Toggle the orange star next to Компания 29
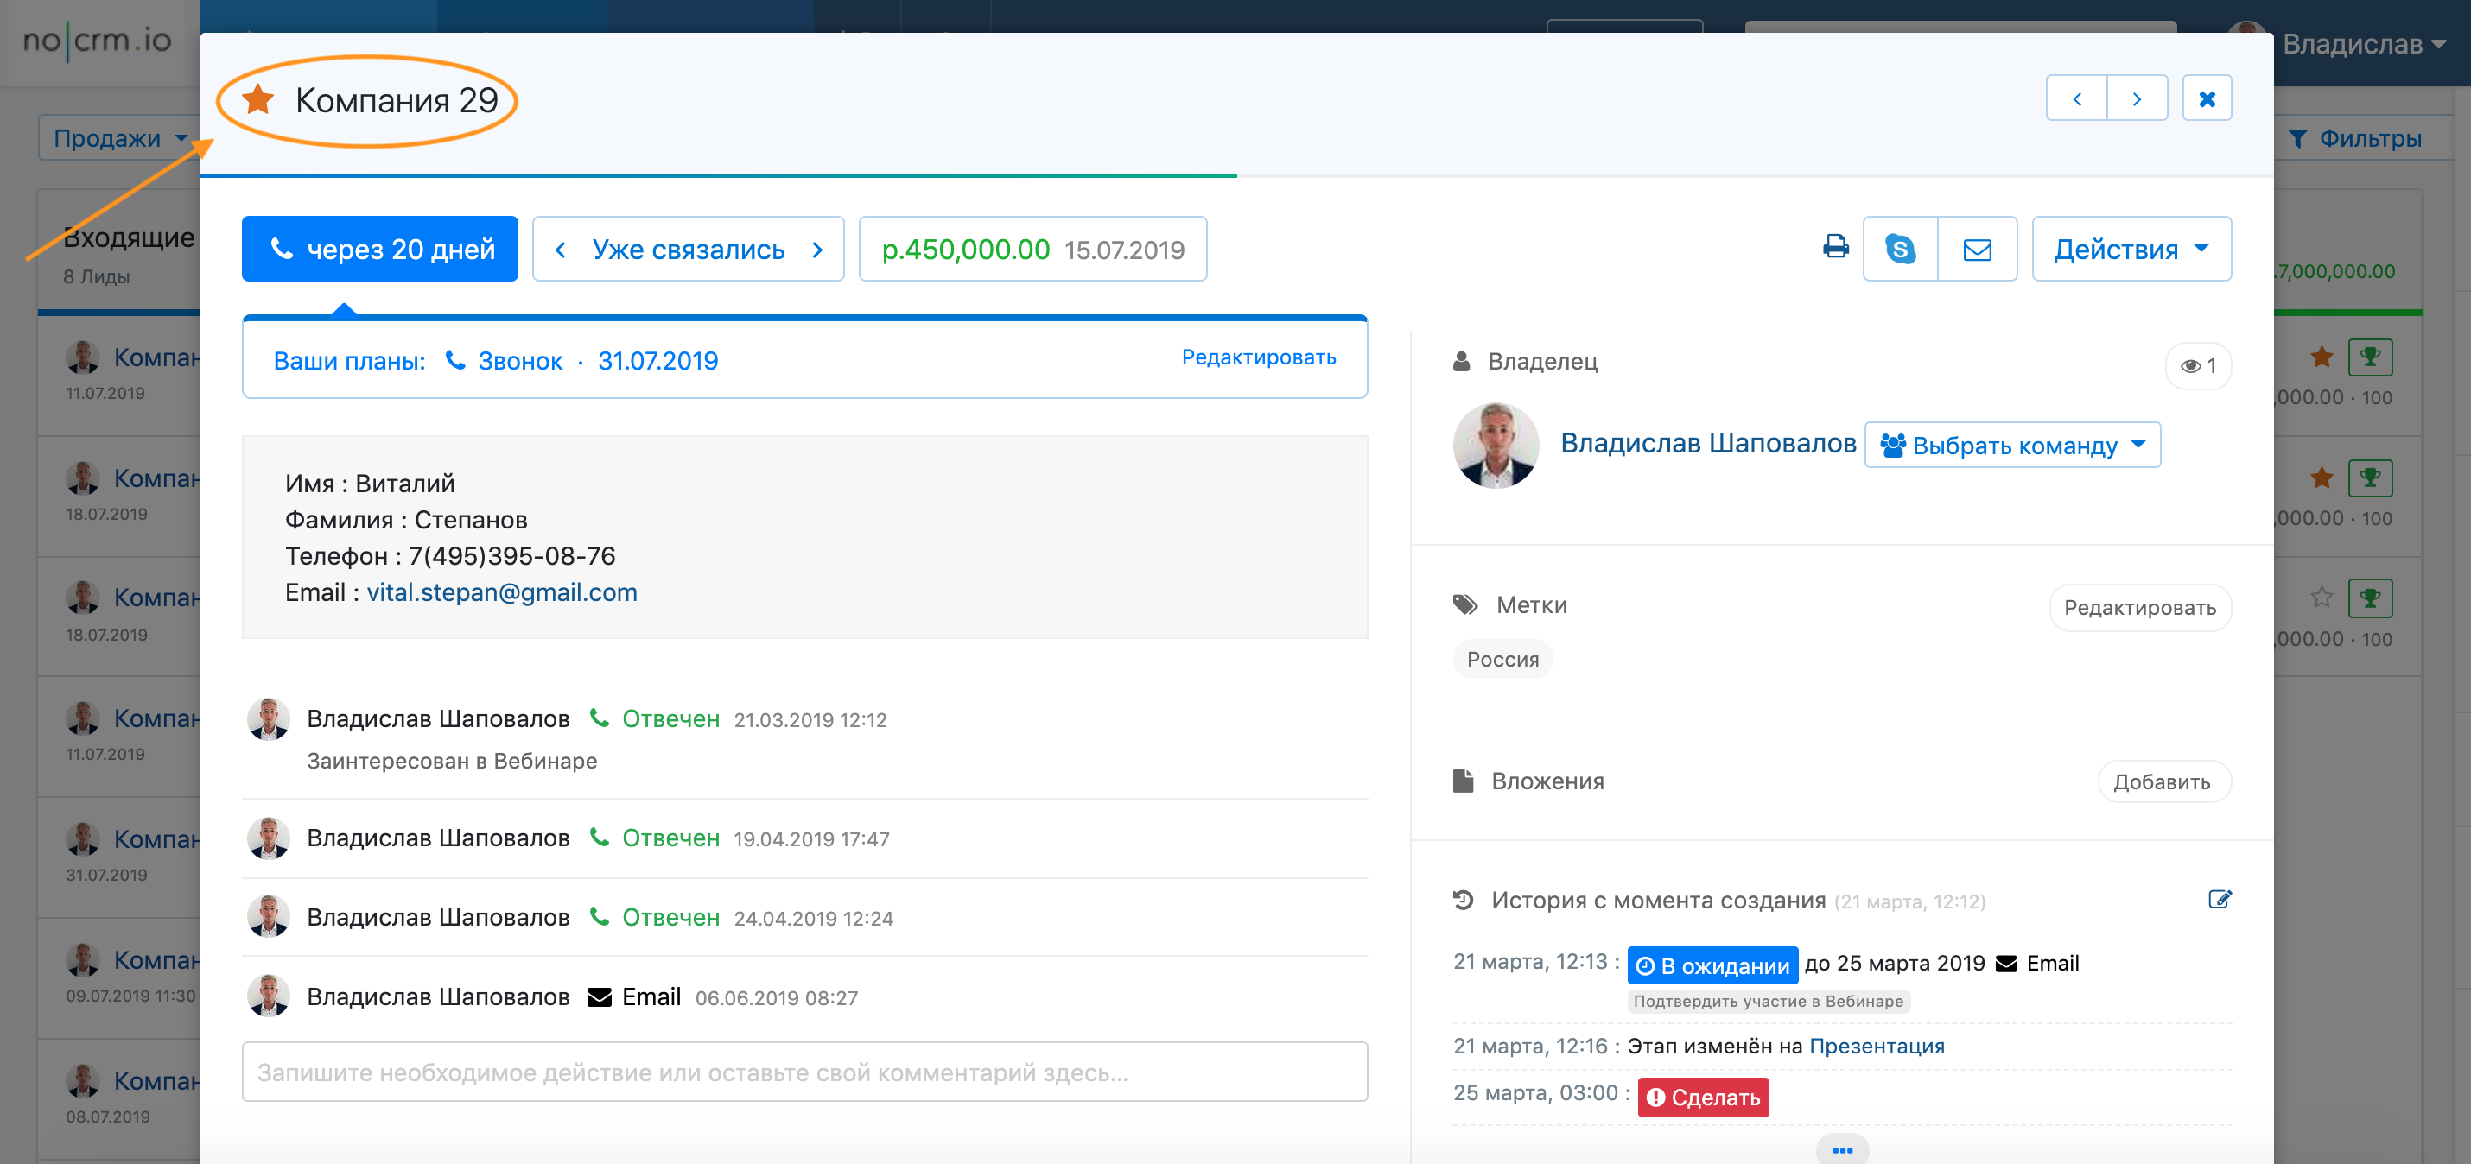Viewport: 2471px width, 1164px height. click(x=257, y=99)
